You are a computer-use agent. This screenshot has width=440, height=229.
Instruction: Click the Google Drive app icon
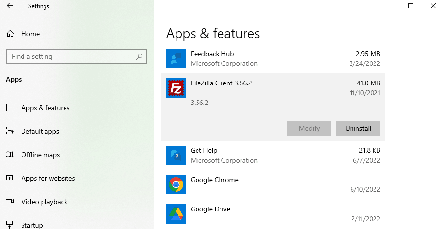click(x=176, y=214)
